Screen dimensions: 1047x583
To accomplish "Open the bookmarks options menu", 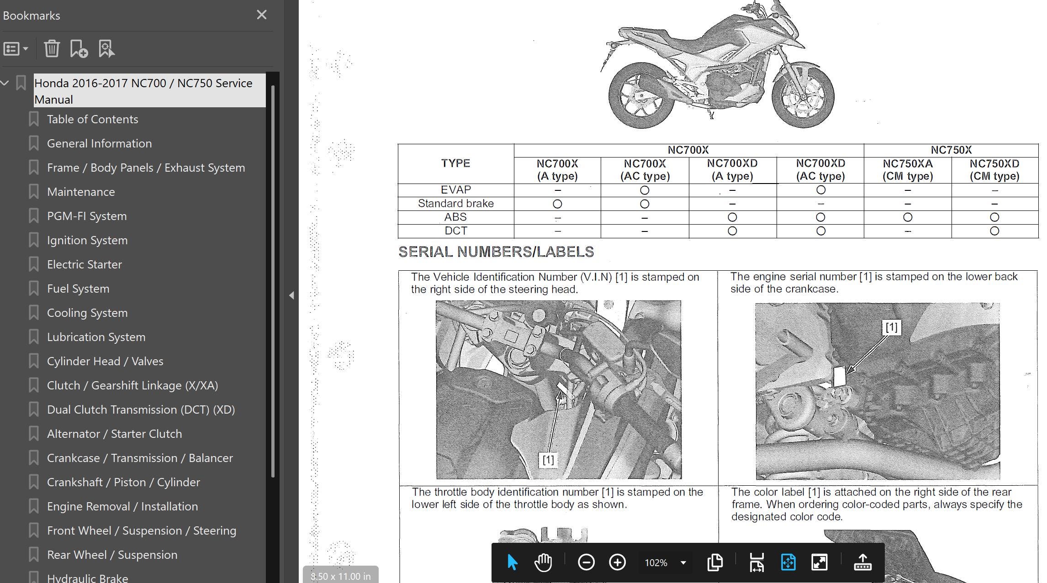I will (x=16, y=48).
